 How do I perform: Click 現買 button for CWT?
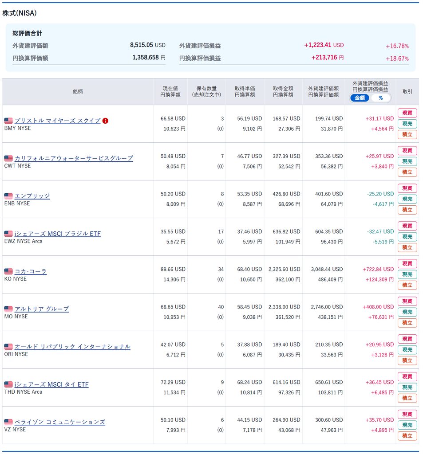point(407,151)
